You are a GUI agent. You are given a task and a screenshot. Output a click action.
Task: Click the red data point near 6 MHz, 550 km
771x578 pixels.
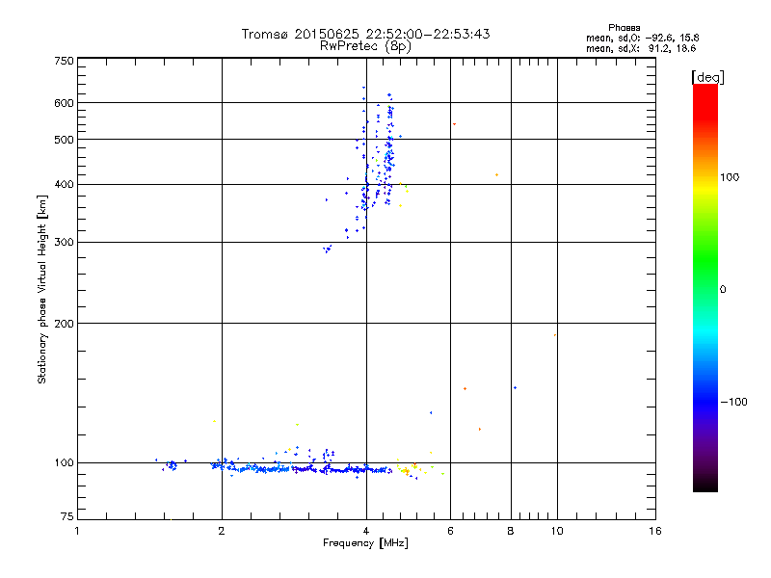[454, 124]
